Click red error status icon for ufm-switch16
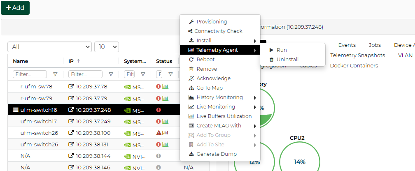 [159, 110]
